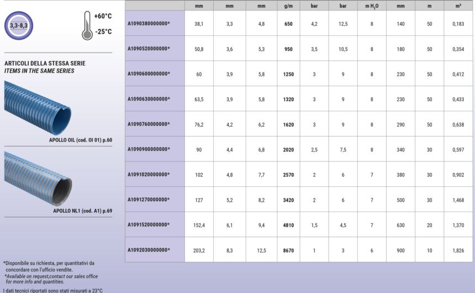
Task: Choose article code A1091520000000*
Action: point(149,225)
